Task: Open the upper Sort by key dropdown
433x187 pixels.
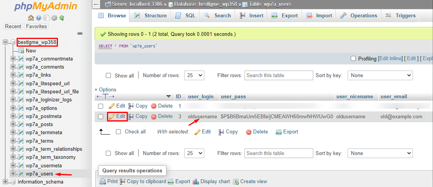Action: [x=380, y=75]
